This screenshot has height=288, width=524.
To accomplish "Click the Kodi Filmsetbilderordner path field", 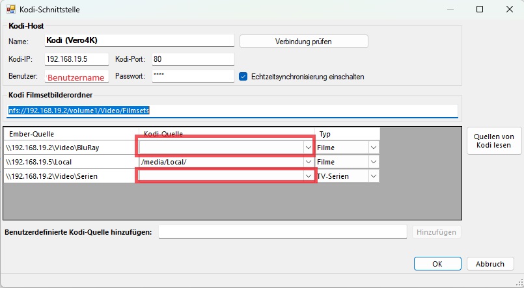I will coord(232,111).
